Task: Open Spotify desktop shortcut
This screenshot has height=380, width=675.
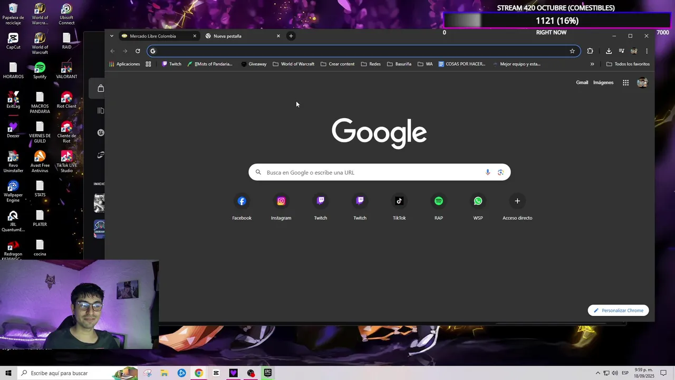Action: 40,71
